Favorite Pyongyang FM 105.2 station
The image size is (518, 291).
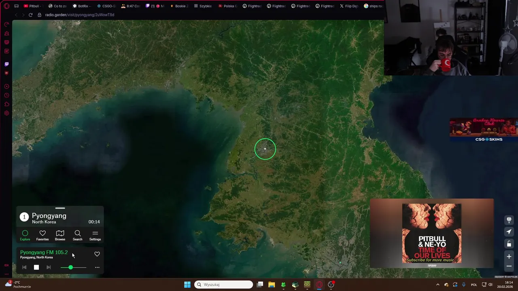click(x=97, y=254)
